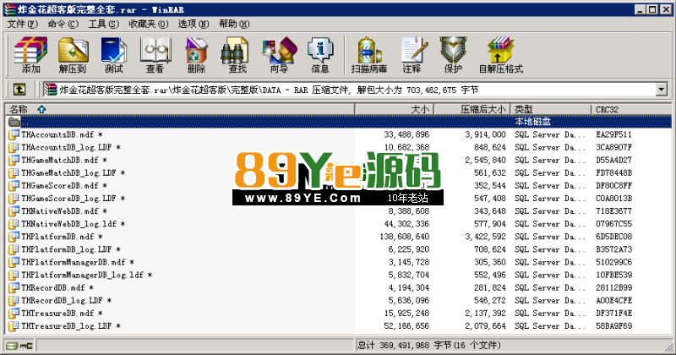Select the parent folder '..' row
676x355 pixels.
tap(338, 122)
